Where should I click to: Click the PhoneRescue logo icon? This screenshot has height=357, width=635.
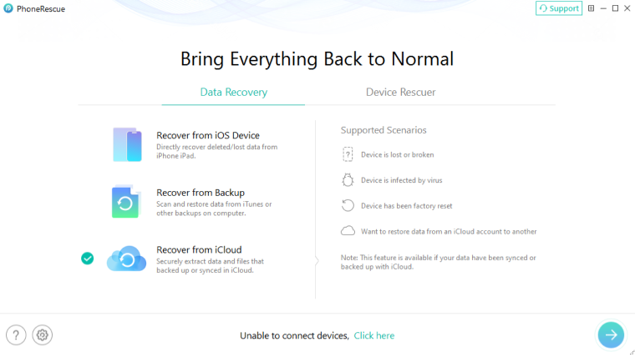[x=8, y=8]
